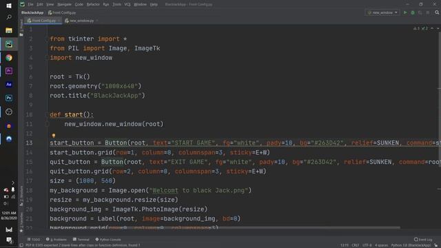The width and height of the screenshot is (441, 248).
Task: Open the Favorites star tool stripe
Action: click(21, 222)
